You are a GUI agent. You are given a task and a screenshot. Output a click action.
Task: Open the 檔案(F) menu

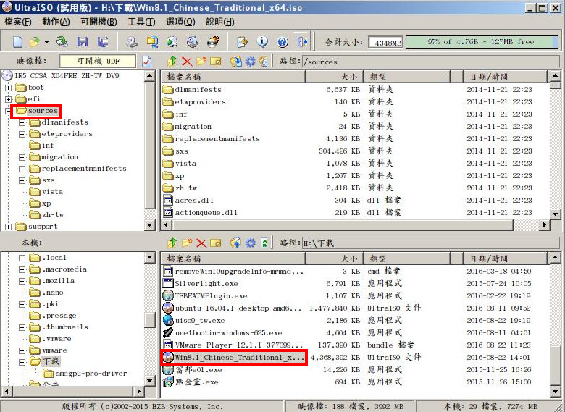(17, 22)
